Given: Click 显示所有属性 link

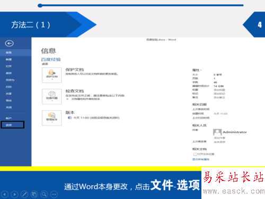Looking at the screenshot, I should pyautogui.click(x=201, y=159).
